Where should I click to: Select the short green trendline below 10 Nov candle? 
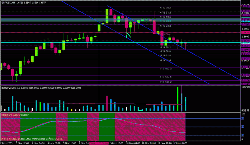click(x=128, y=35)
